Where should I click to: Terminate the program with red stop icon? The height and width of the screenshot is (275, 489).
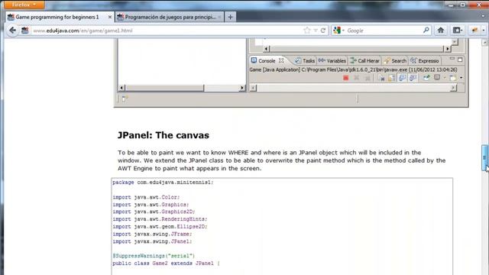346,78
